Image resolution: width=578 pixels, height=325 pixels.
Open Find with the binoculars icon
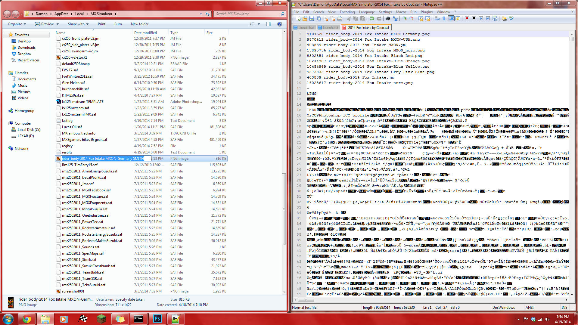point(388,18)
